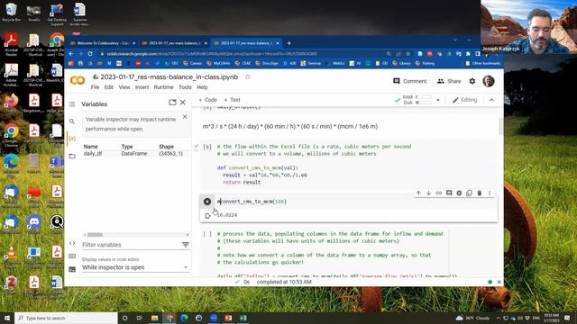Click the notebook vertical scrollbar

coord(500,126)
